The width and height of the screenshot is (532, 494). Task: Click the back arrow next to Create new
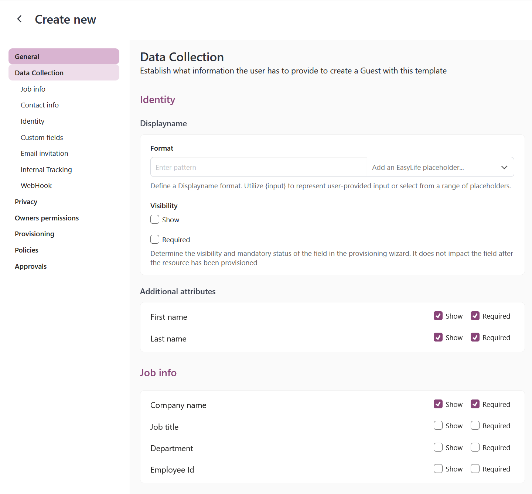(19, 19)
